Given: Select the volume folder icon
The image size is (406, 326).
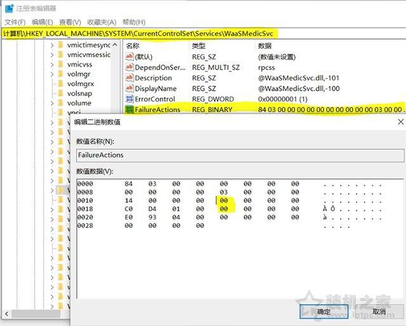Looking at the screenshot, I should [60, 103].
